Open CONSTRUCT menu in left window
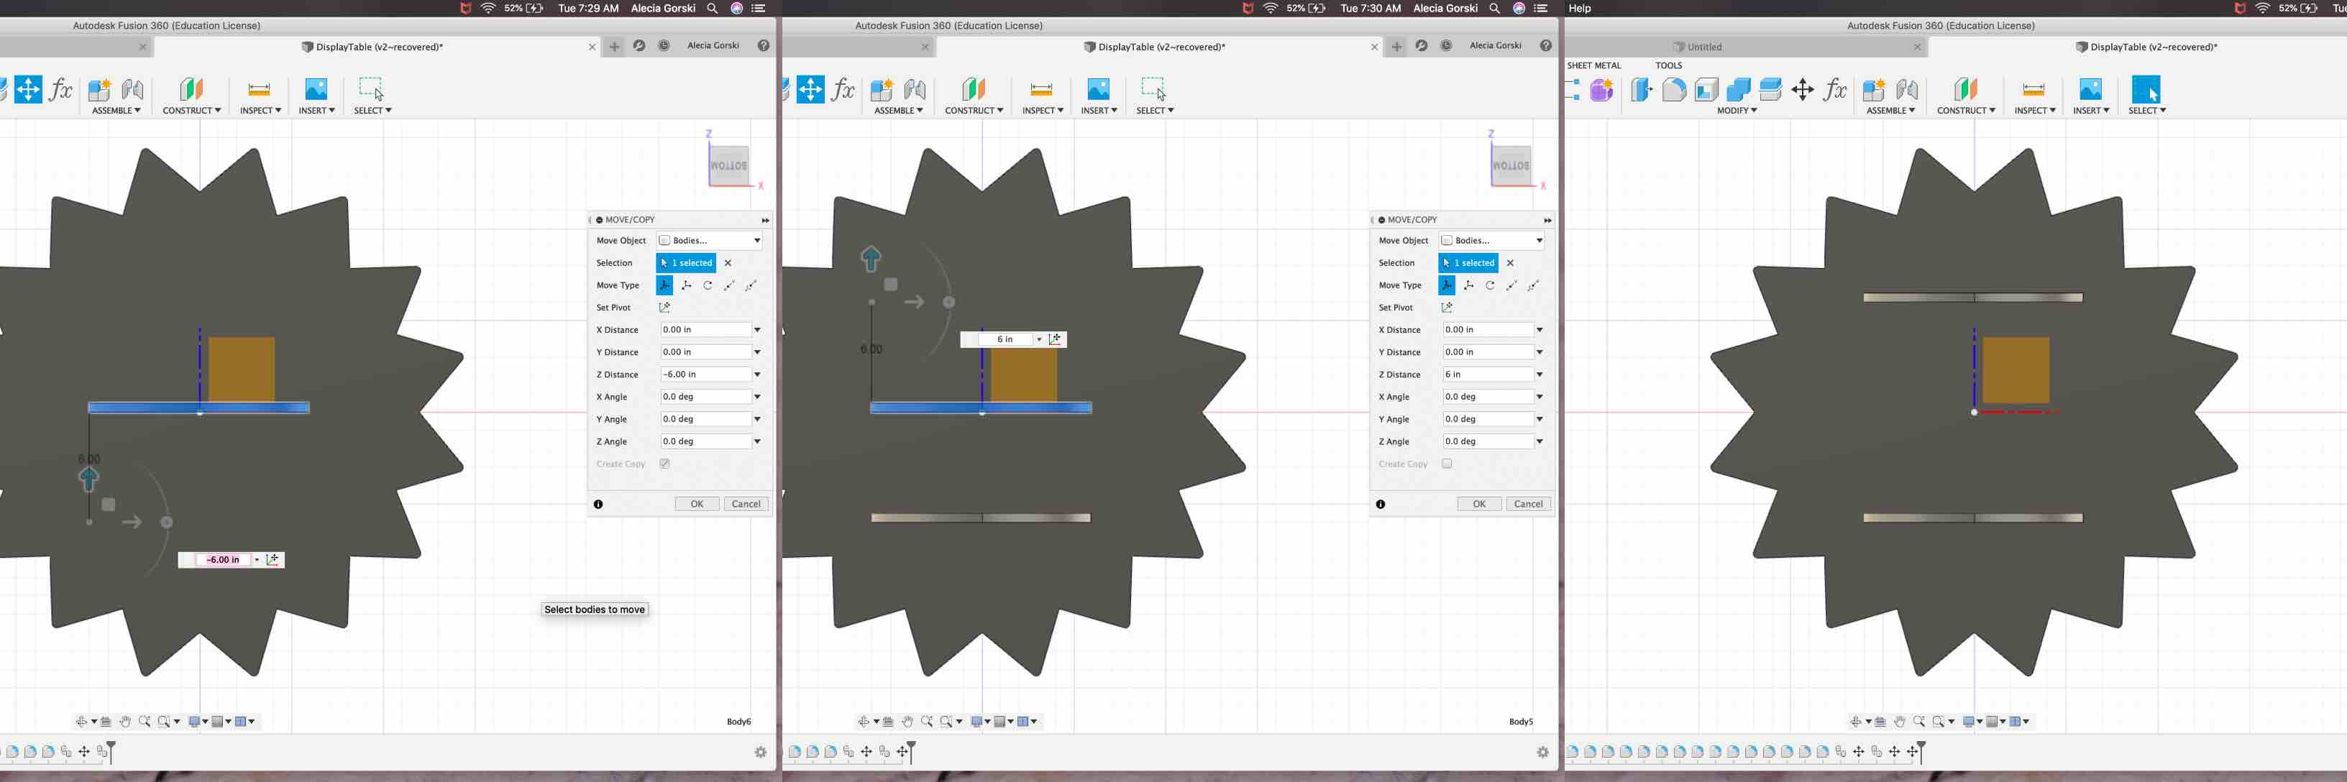The height and width of the screenshot is (782, 2347). (191, 110)
